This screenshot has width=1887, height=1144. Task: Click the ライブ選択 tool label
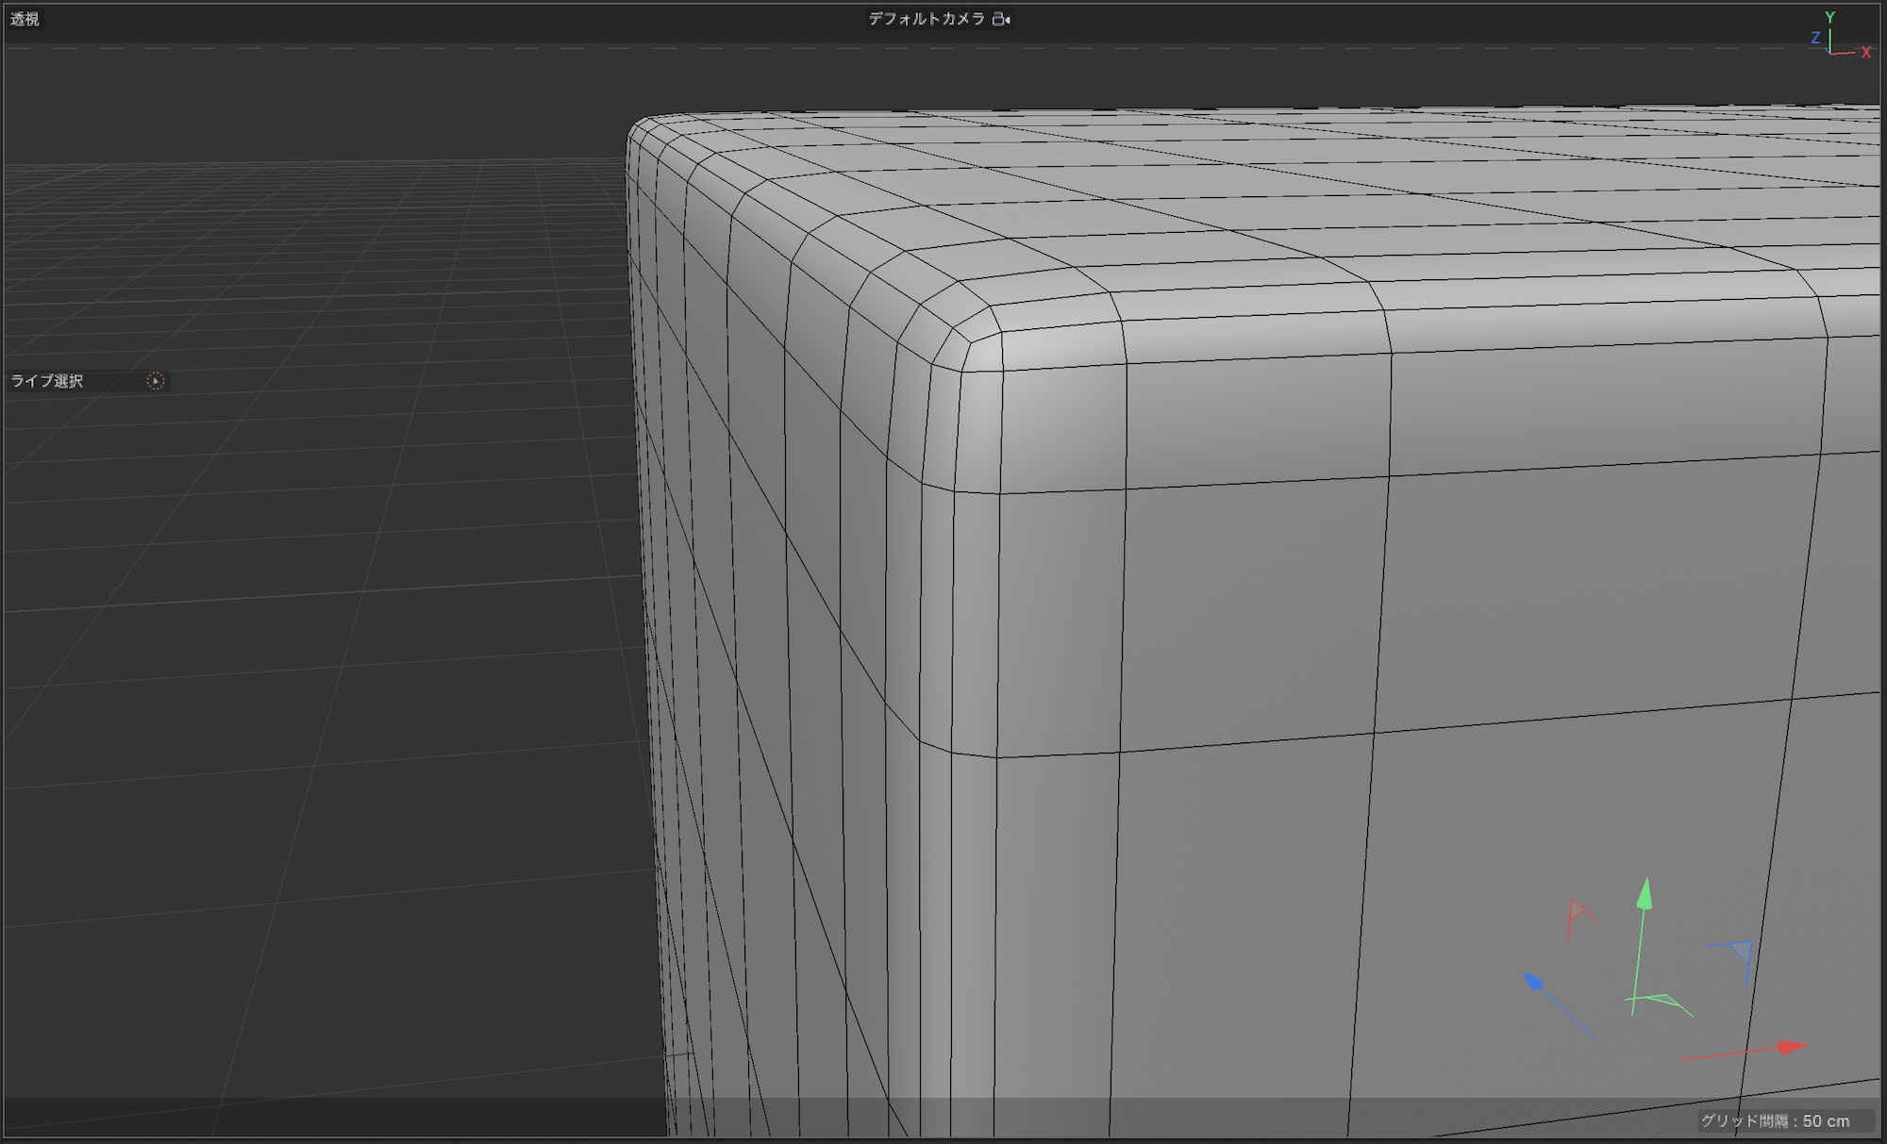47,381
